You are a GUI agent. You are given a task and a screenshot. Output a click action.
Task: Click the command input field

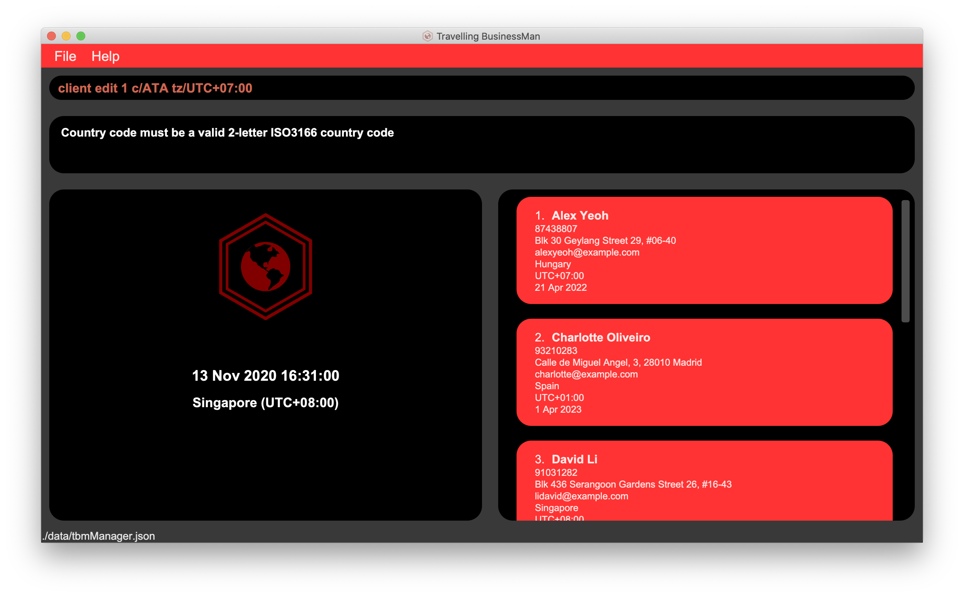(481, 88)
